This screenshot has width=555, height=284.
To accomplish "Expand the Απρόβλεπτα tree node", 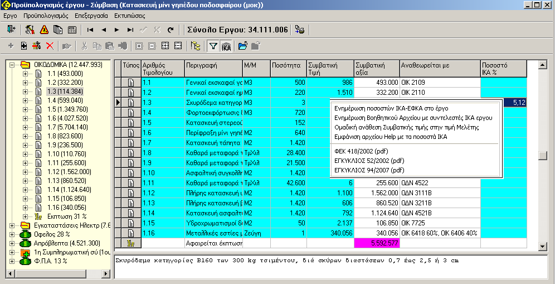I will pos(12,243).
